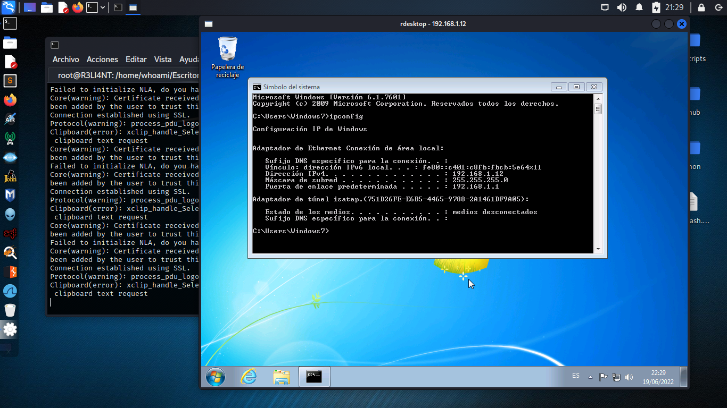Image resolution: width=727 pixels, height=408 pixels.
Task: Switch to the rdesktop window task button
Action: pos(133,8)
